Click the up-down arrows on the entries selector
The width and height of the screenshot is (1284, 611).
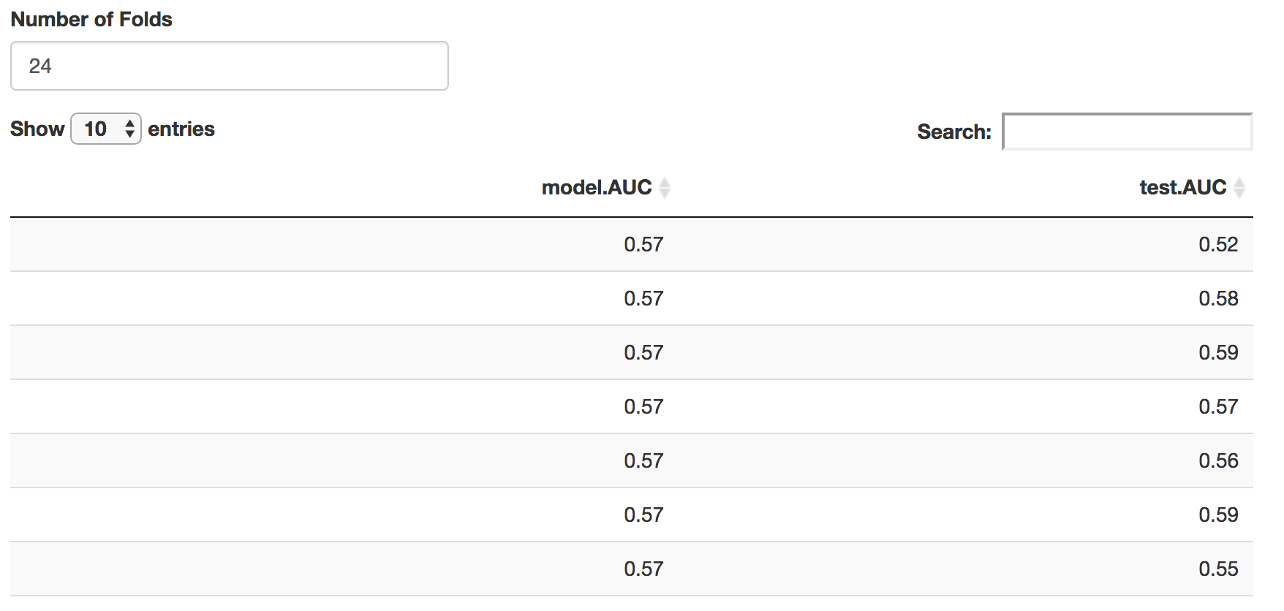129,129
